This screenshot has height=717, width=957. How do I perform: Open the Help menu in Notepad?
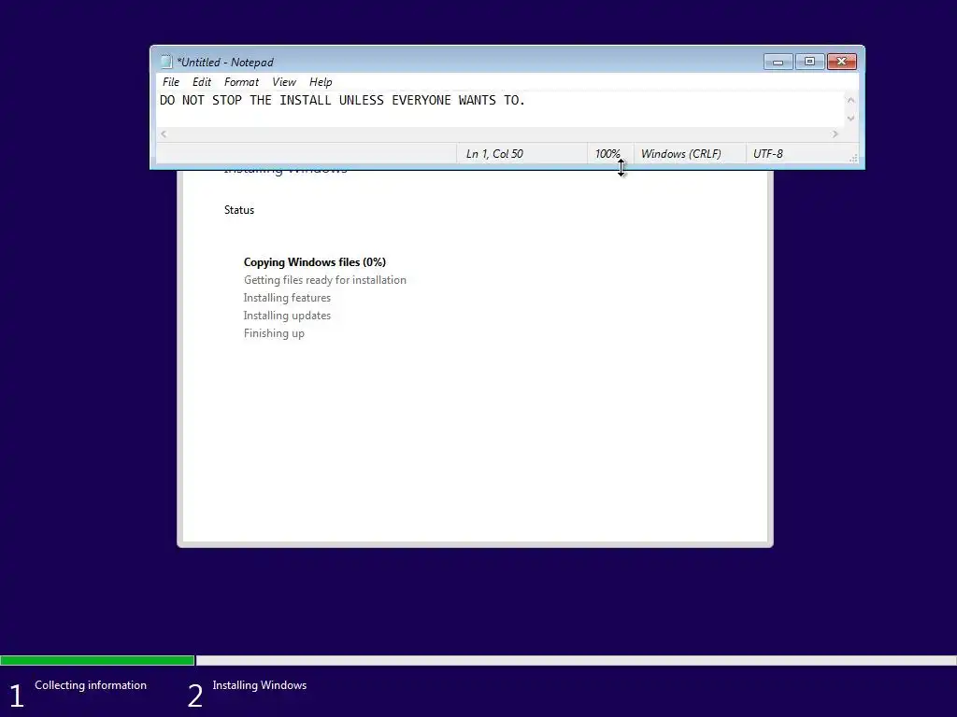pyautogui.click(x=321, y=82)
